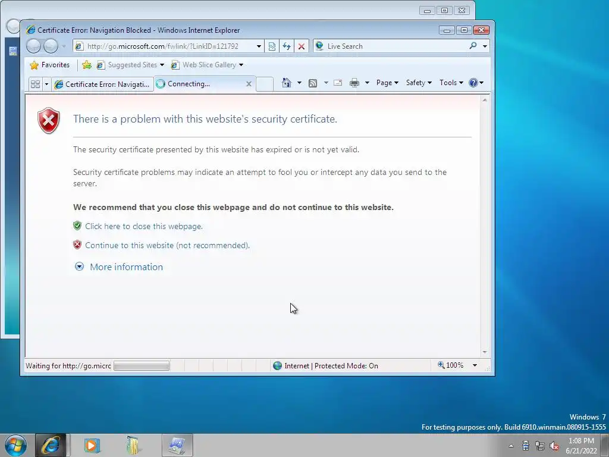
Task: Click the Add to Favorites Bar icon
Action: (x=87, y=65)
